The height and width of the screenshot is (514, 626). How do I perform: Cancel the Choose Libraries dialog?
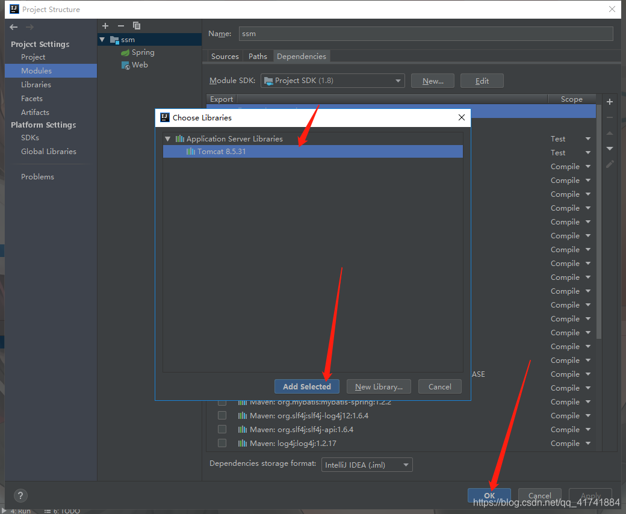pos(440,386)
